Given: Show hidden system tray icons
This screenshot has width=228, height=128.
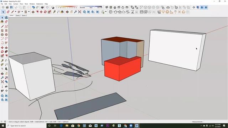Looking at the screenshot, I should (x=201, y=126).
